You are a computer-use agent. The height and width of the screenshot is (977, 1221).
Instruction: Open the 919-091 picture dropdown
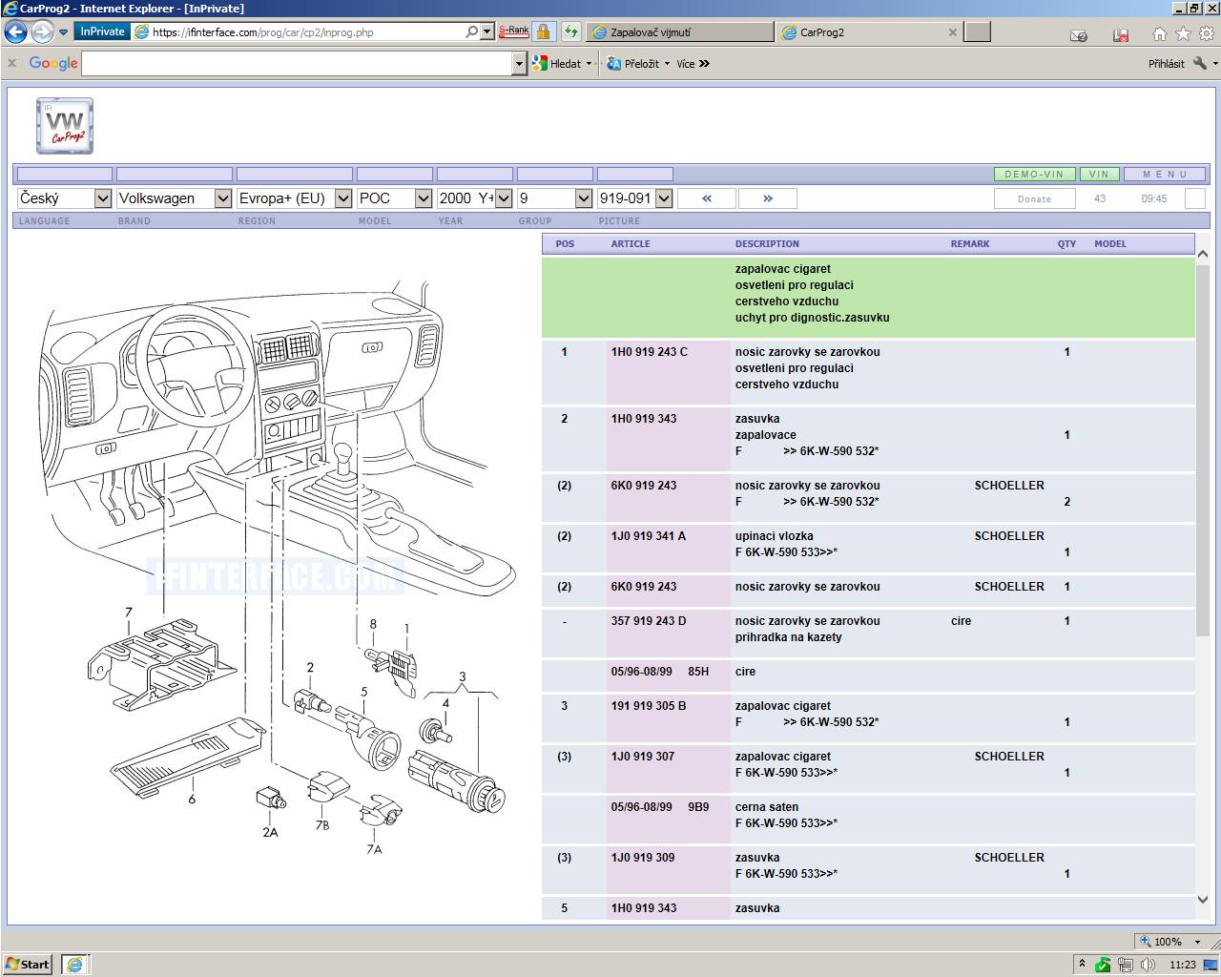[x=635, y=198]
